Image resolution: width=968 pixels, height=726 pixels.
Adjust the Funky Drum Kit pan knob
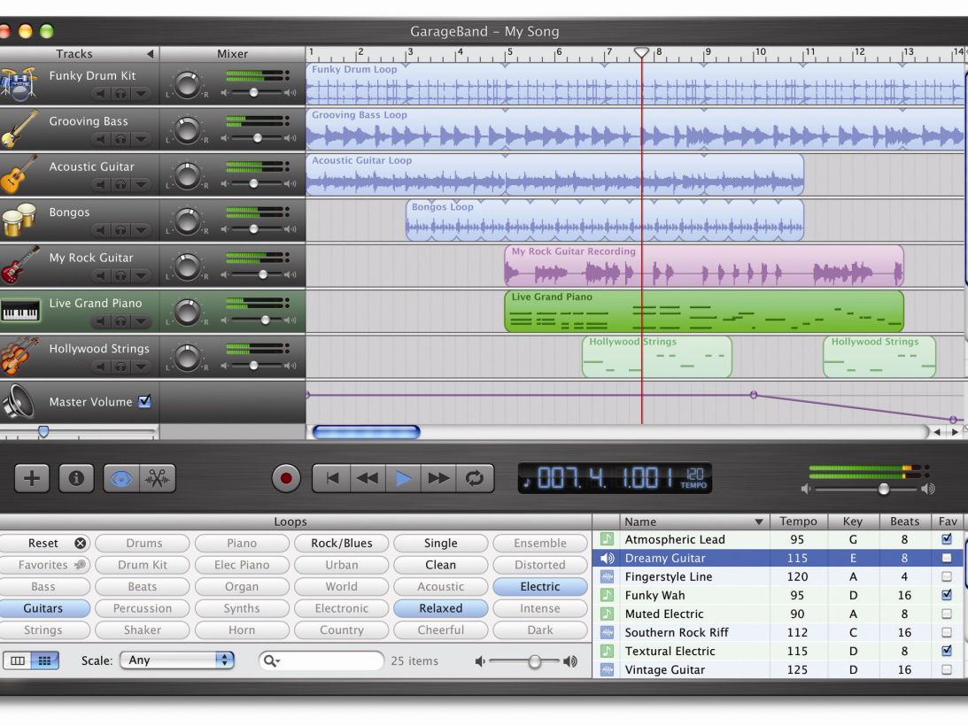point(187,84)
